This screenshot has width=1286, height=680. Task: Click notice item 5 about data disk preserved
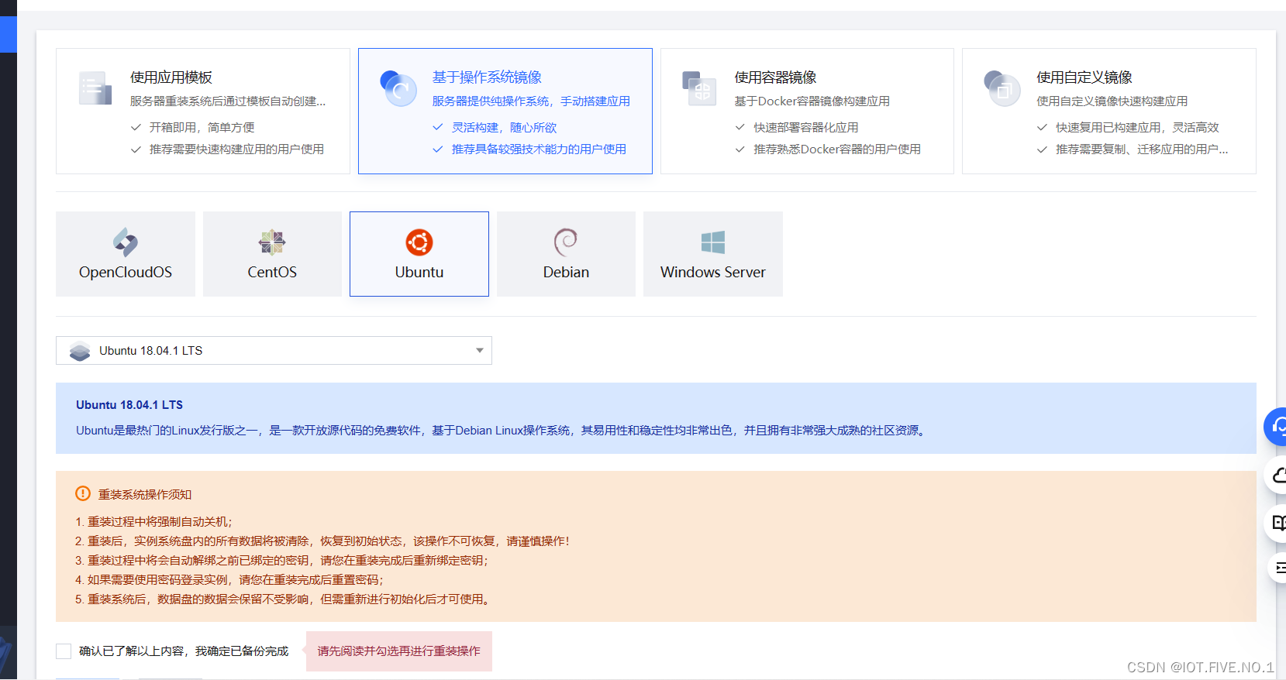(284, 599)
